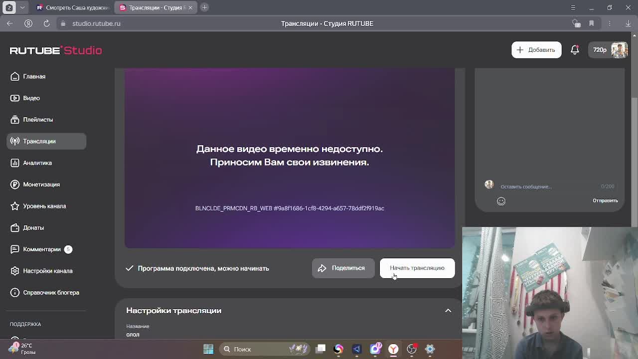Close the Трансляции browser tab

[x=190, y=7]
